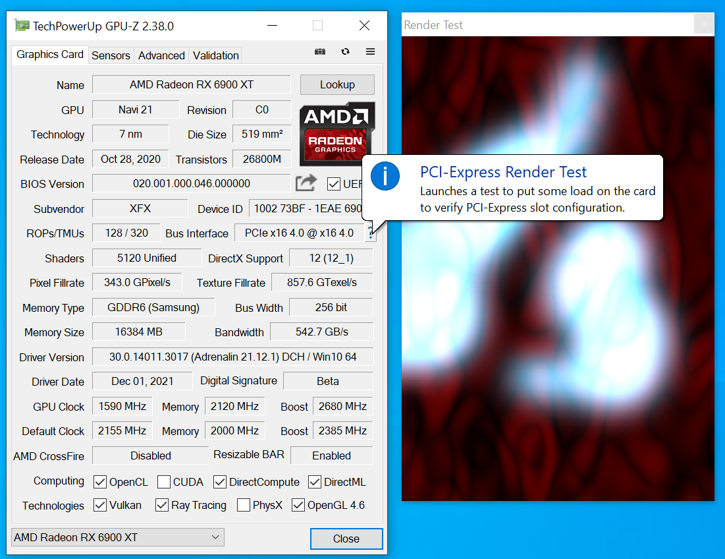Click the Memory Type value GDDR6 (Samsung)
725x559 pixels.
pos(153,308)
